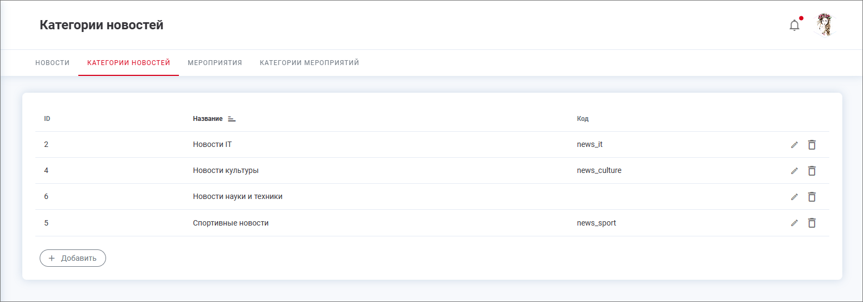Delete the Новости IT category
This screenshot has height=302, width=863.
(812, 145)
